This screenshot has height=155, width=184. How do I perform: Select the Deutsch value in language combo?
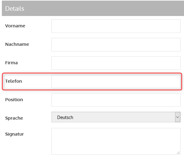(x=65, y=117)
